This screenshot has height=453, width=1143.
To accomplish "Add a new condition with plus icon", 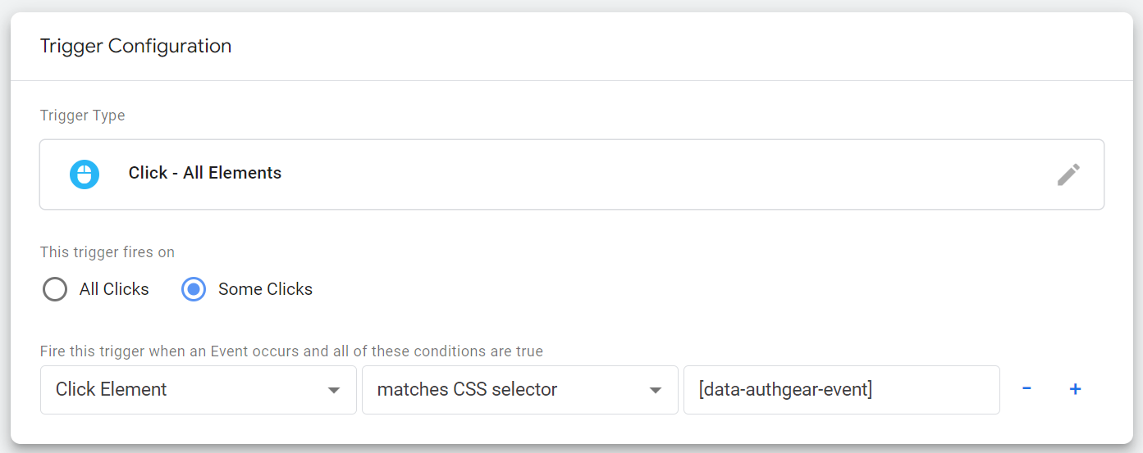I will 1075,389.
